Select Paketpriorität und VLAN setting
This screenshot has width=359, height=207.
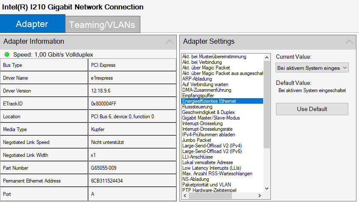207,185
